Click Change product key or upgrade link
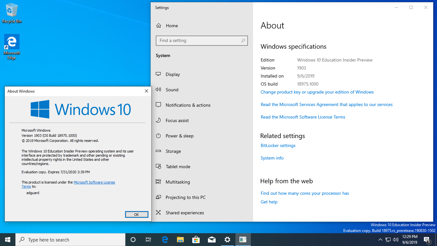Viewport: 437px width, 246px height. coord(317,92)
